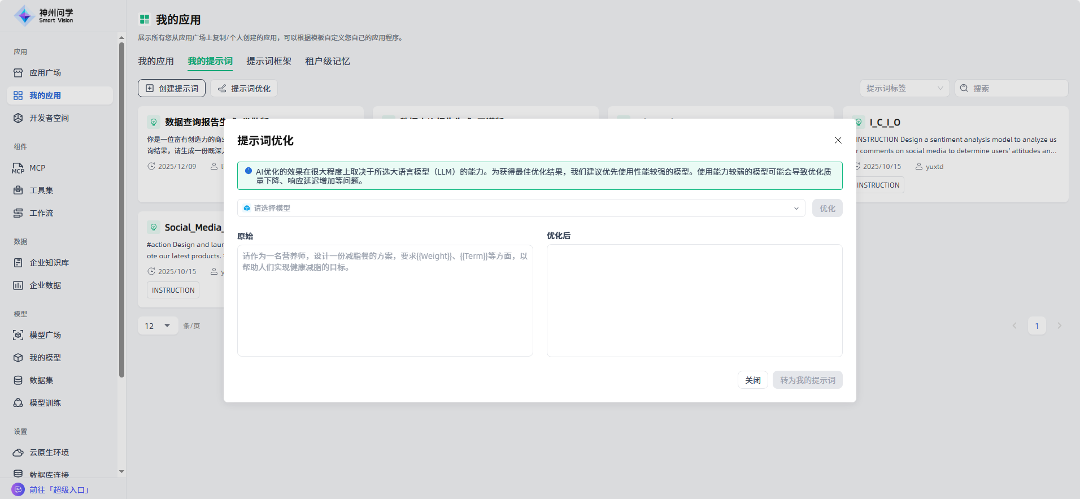The image size is (1080, 499).
Task: Click the 应用广场 store icon in sidebar
Action: 18,73
